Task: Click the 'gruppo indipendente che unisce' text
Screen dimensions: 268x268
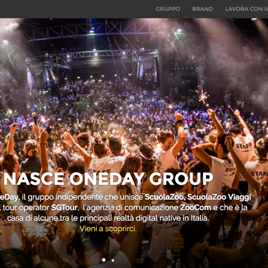Action: pos(83,197)
